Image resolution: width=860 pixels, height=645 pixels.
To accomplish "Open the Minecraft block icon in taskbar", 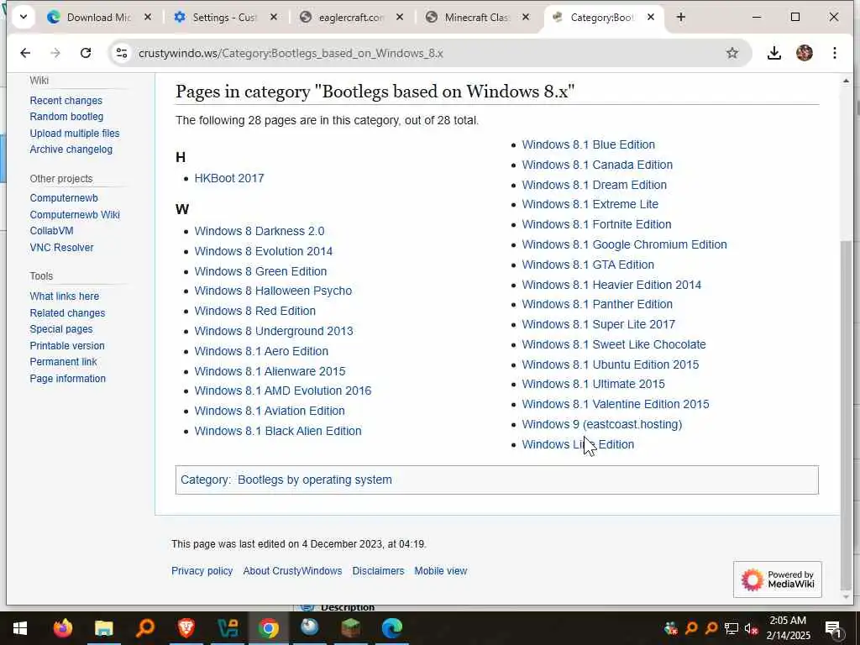I will coord(351,628).
